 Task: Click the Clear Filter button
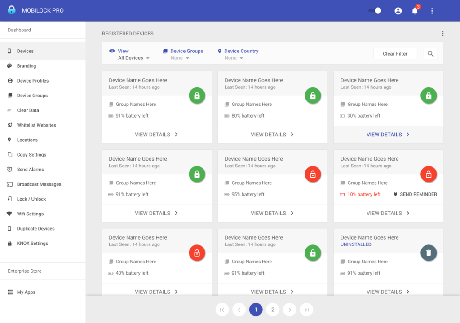pyautogui.click(x=395, y=53)
